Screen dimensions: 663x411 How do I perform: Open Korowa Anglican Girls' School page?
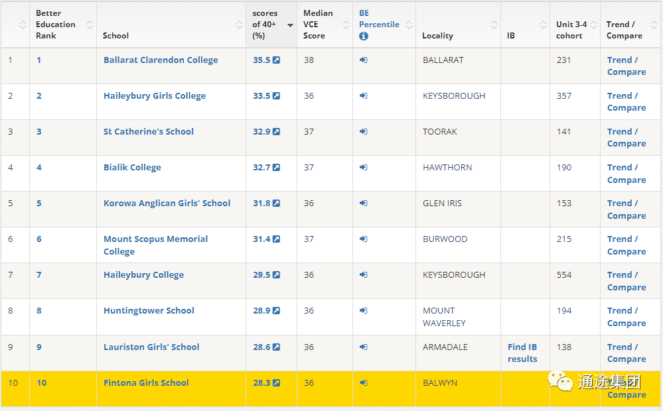point(167,203)
